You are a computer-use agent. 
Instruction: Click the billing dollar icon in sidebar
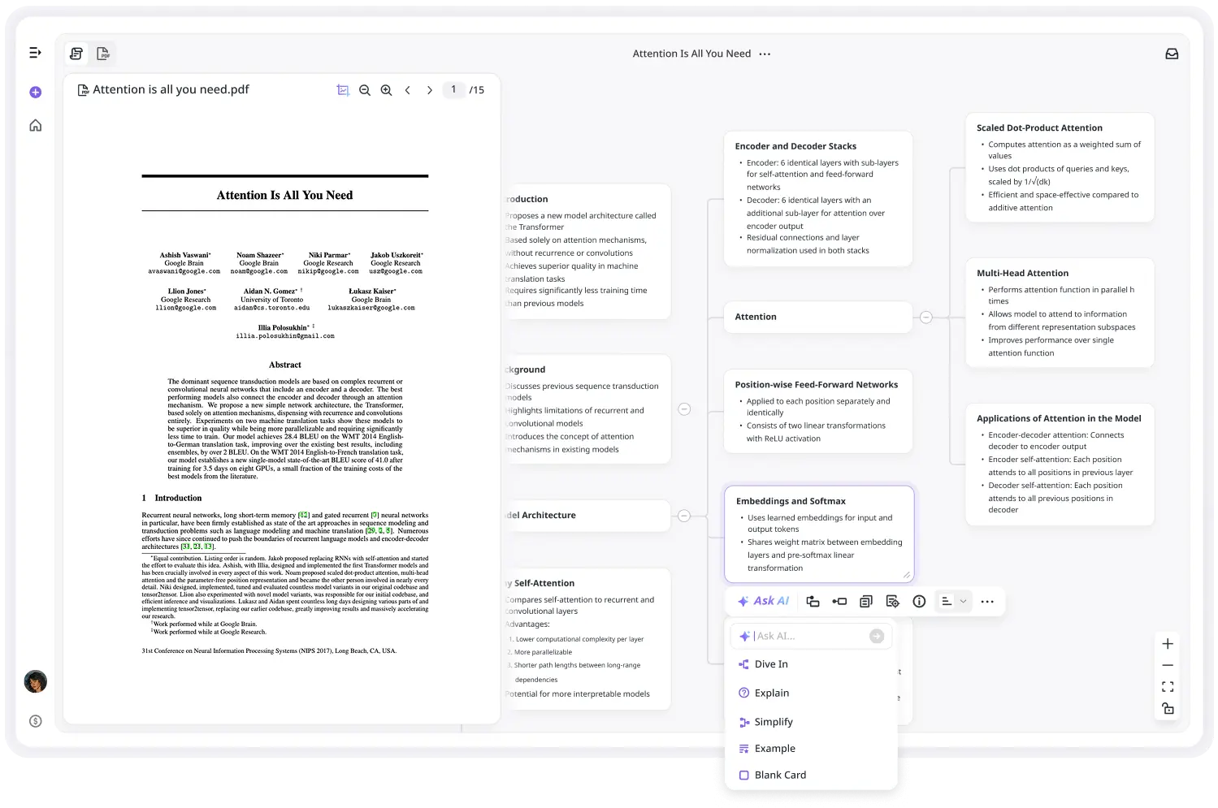coord(35,721)
